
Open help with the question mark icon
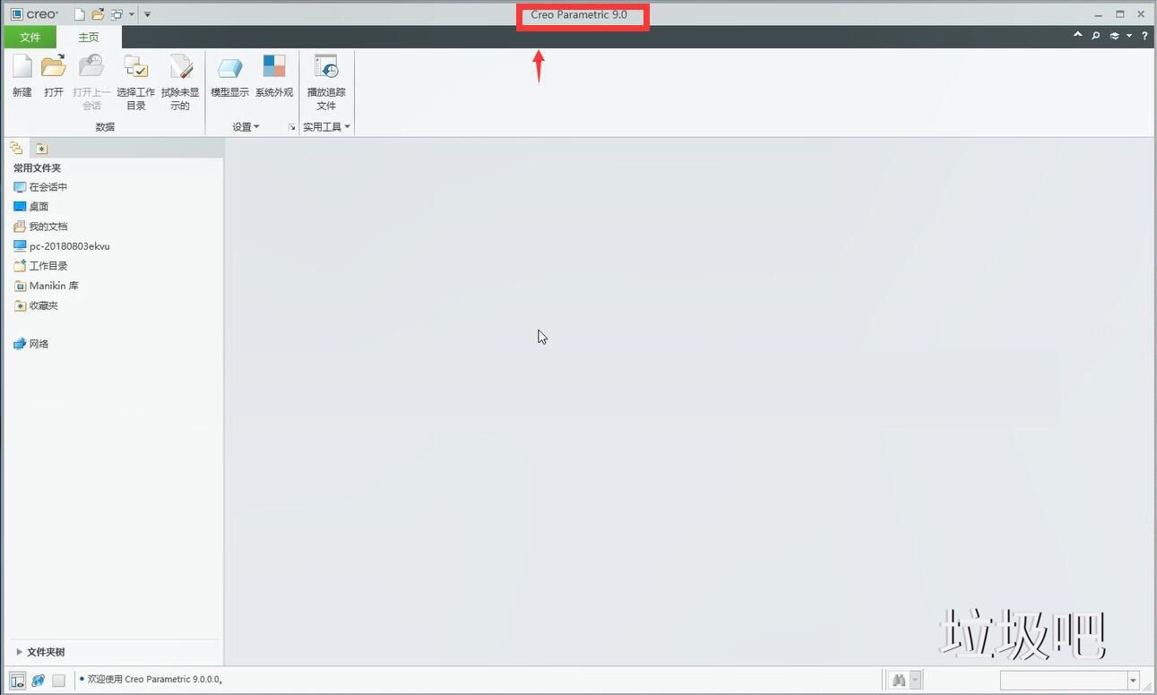pos(1144,36)
